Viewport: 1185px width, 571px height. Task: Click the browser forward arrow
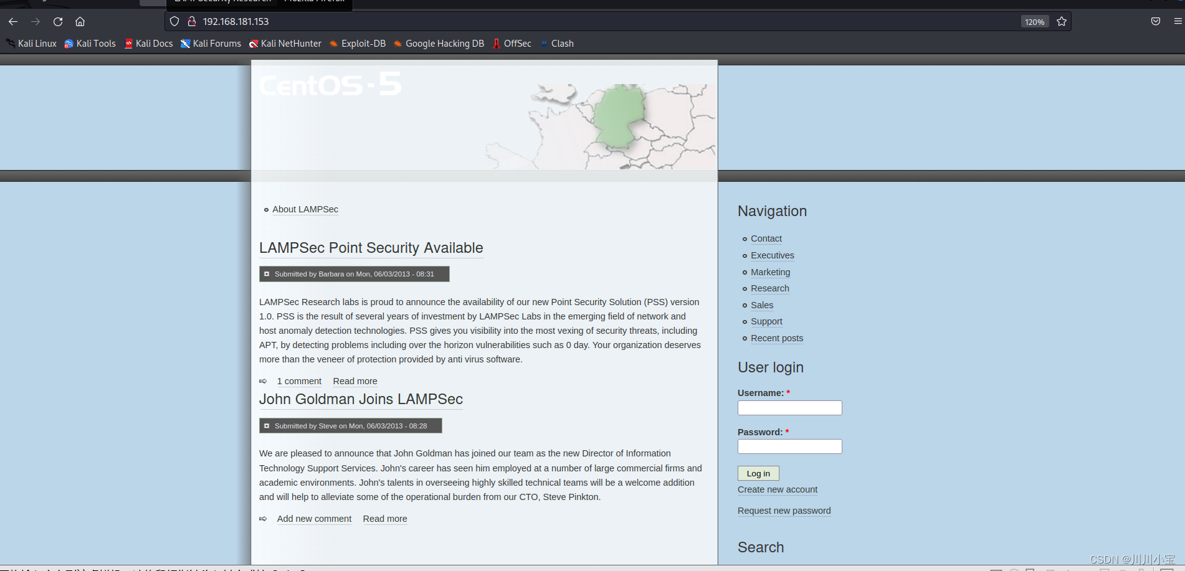point(36,22)
